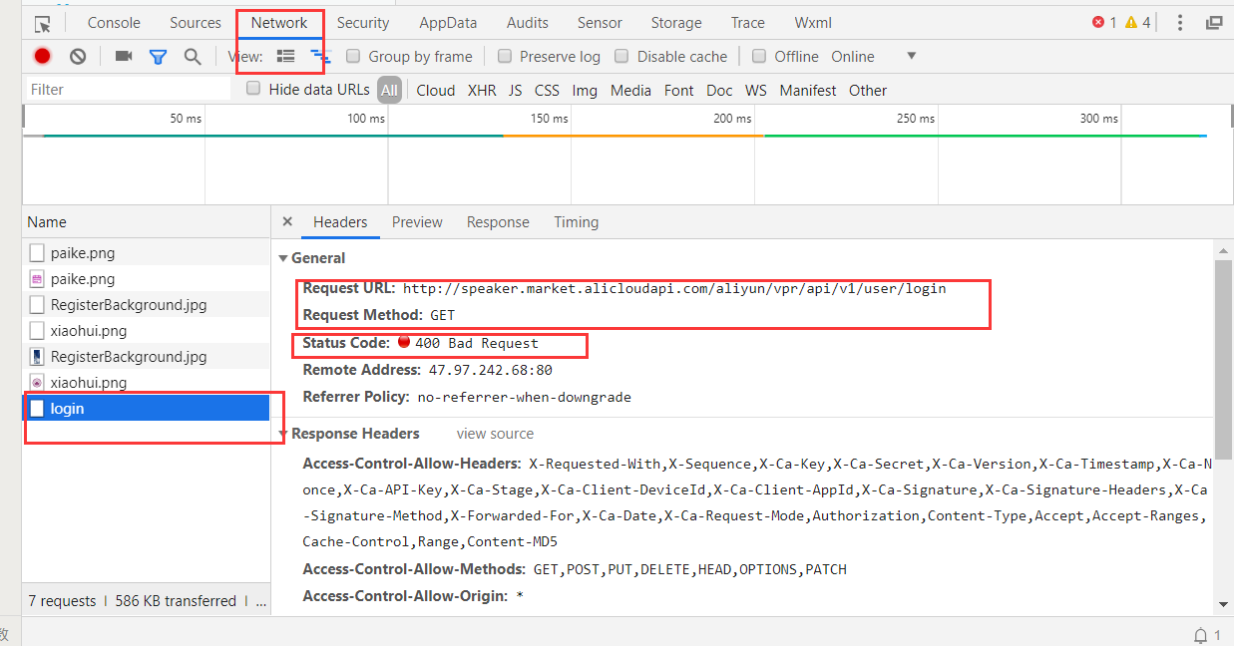
Task: Click view source link for response headers
Action: 495,434
